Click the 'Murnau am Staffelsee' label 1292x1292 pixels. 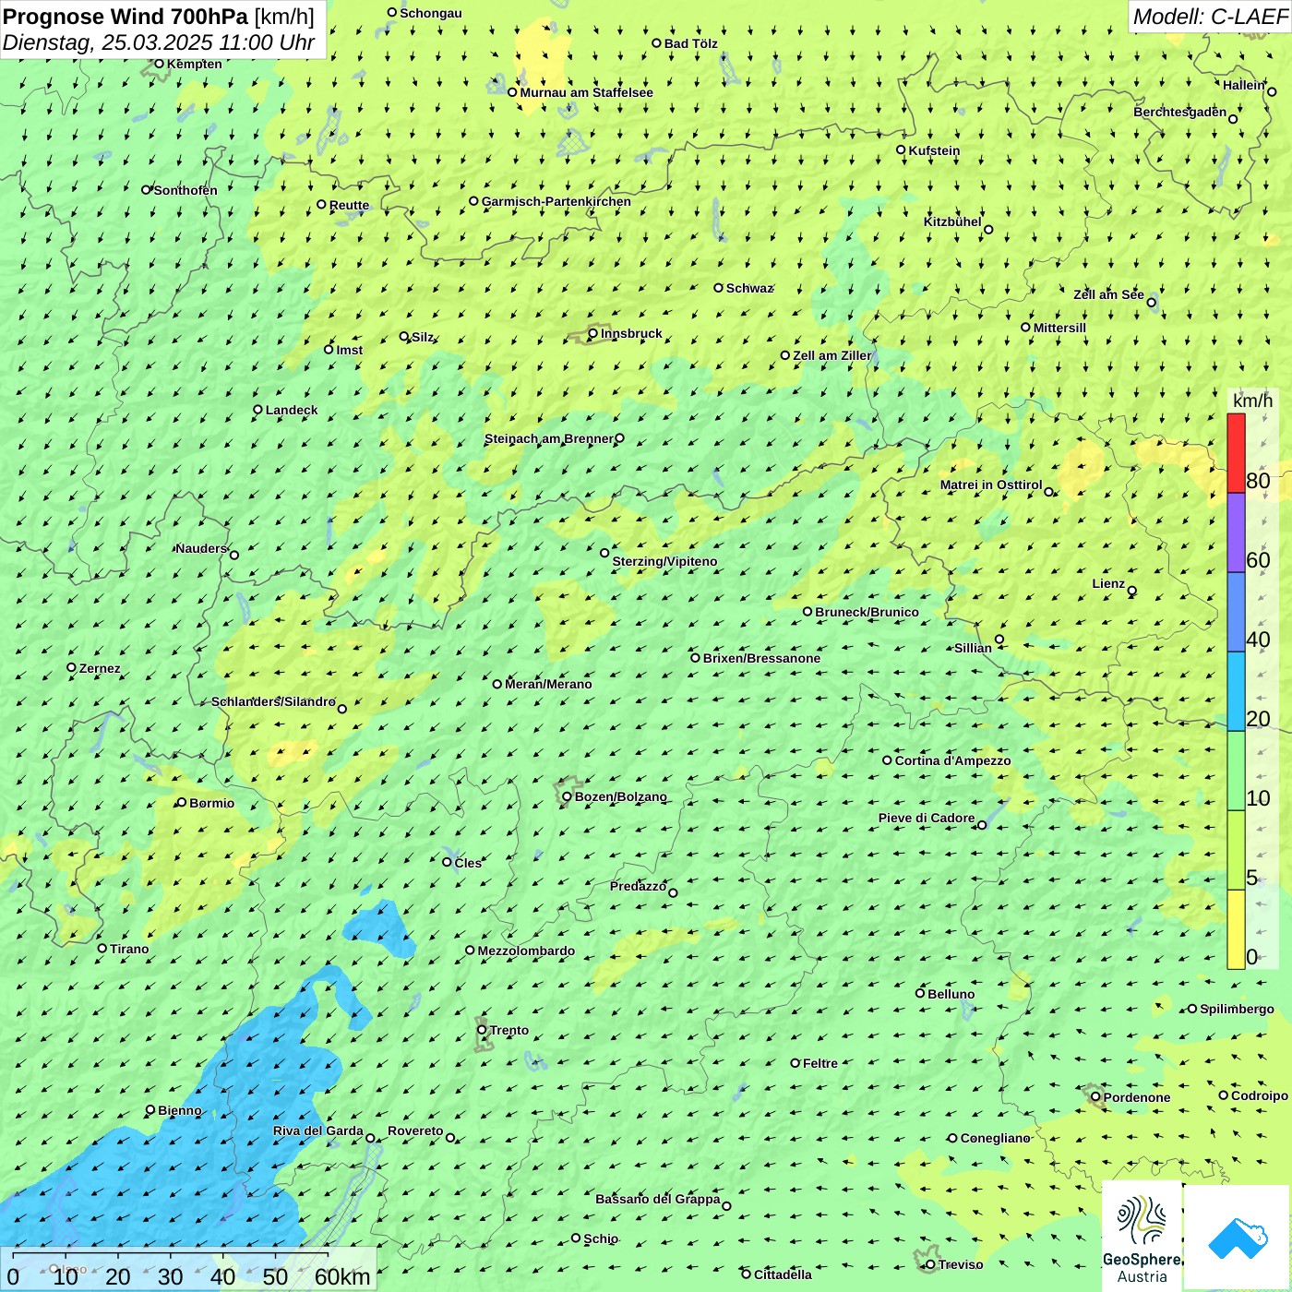click(x=586, y=92)
